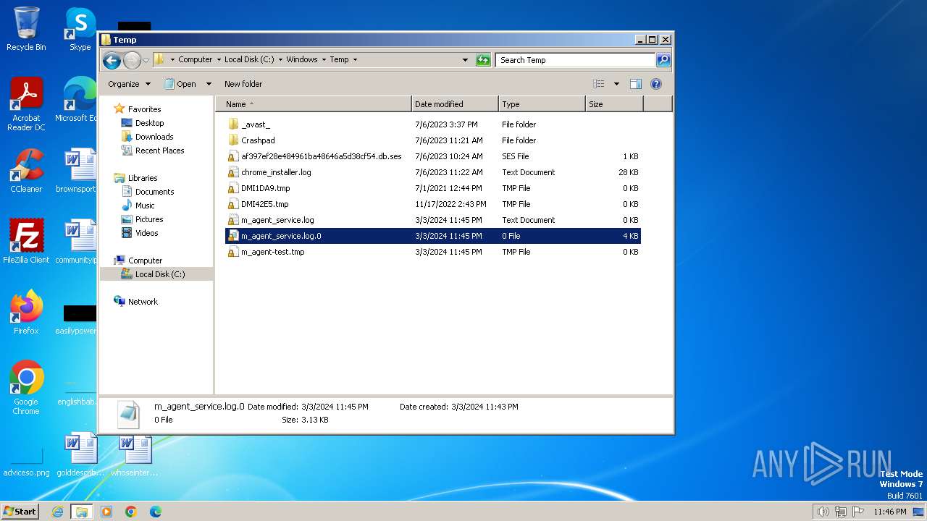Open Windows Media Player taskbar icon
The width and height of the screenshot is (927, 521).
[x=106, y=512]
